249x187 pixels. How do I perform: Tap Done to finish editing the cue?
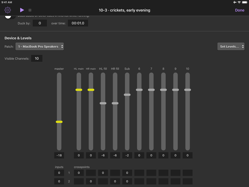[x=239, y=10]
